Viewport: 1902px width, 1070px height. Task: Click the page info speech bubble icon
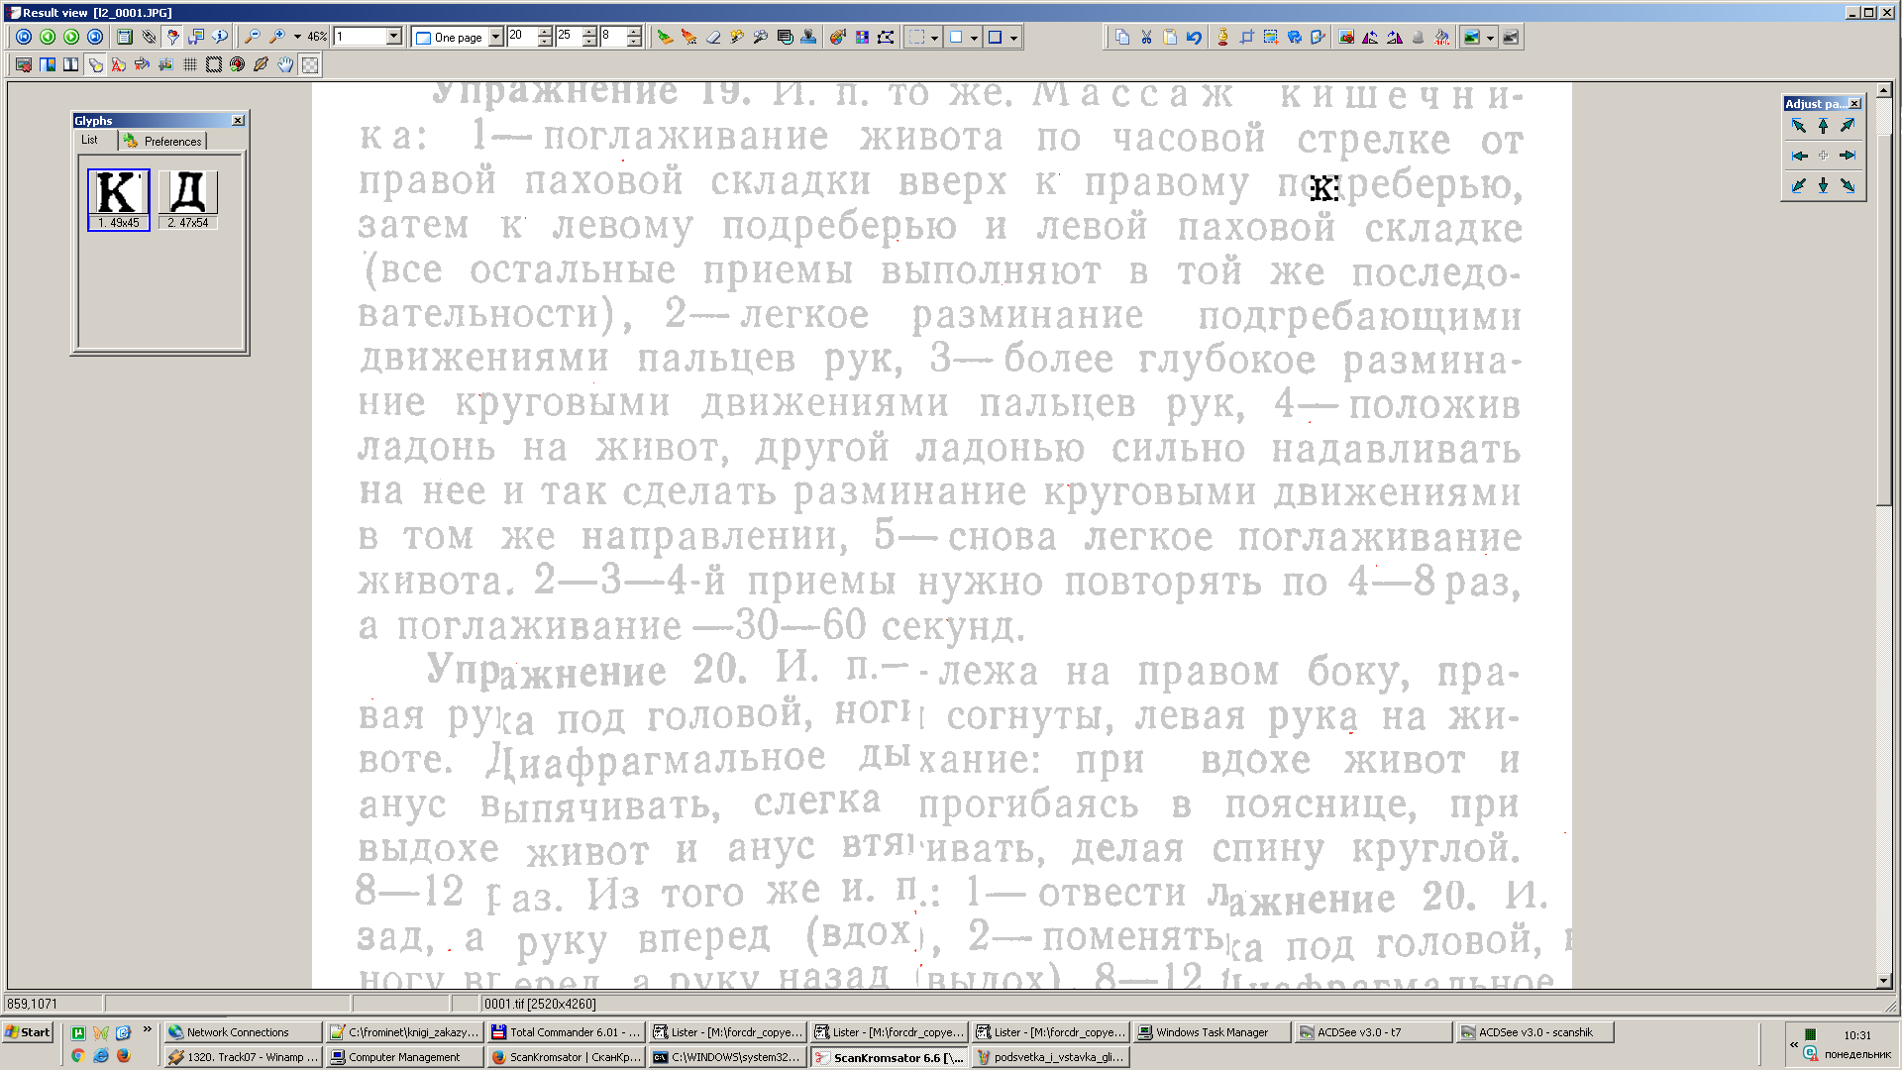(220, 37)
